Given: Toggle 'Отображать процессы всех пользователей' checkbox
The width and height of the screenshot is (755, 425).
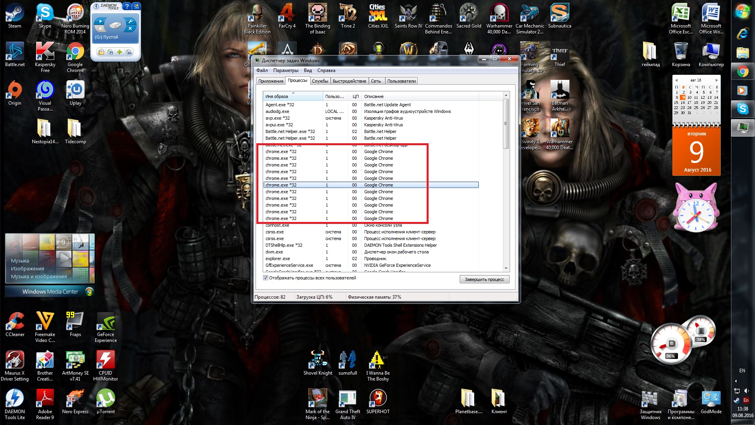Looking at the screenshot, I should (266, 278).
